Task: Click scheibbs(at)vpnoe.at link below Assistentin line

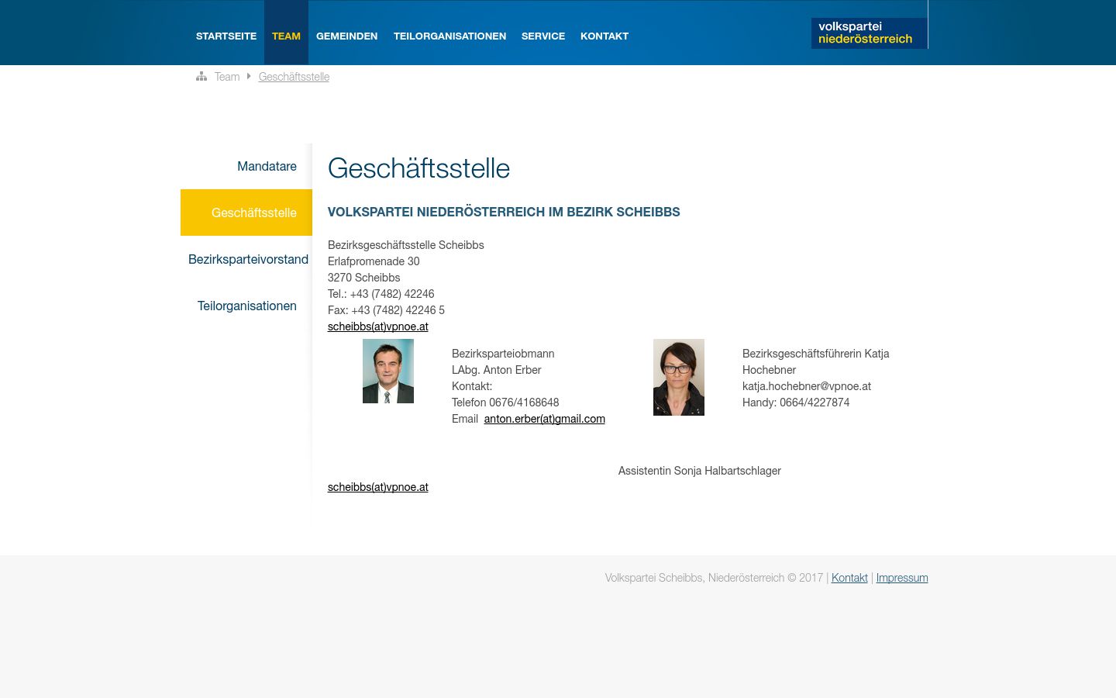Action: [x=378, y=487]
